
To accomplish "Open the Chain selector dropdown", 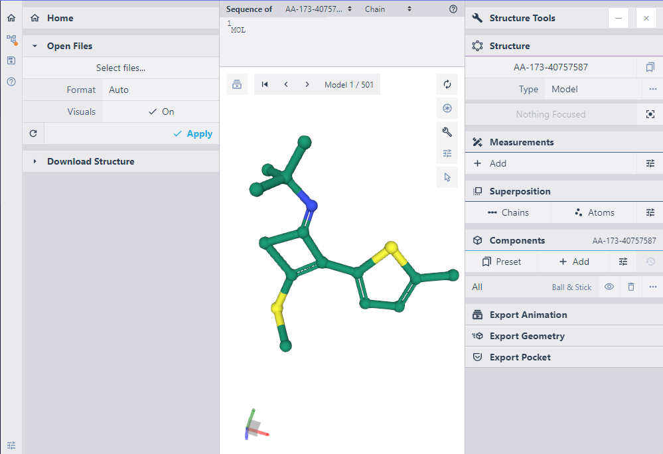I will [x=388, y=9].
